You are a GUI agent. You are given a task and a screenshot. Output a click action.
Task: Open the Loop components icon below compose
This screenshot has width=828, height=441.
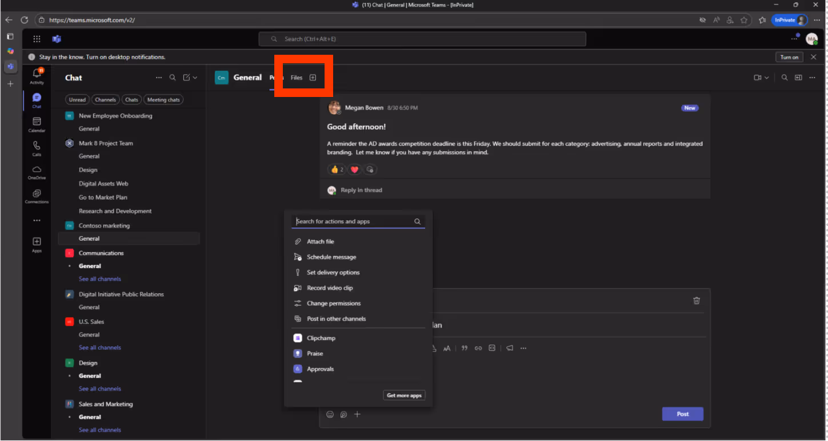click(343, 414)
